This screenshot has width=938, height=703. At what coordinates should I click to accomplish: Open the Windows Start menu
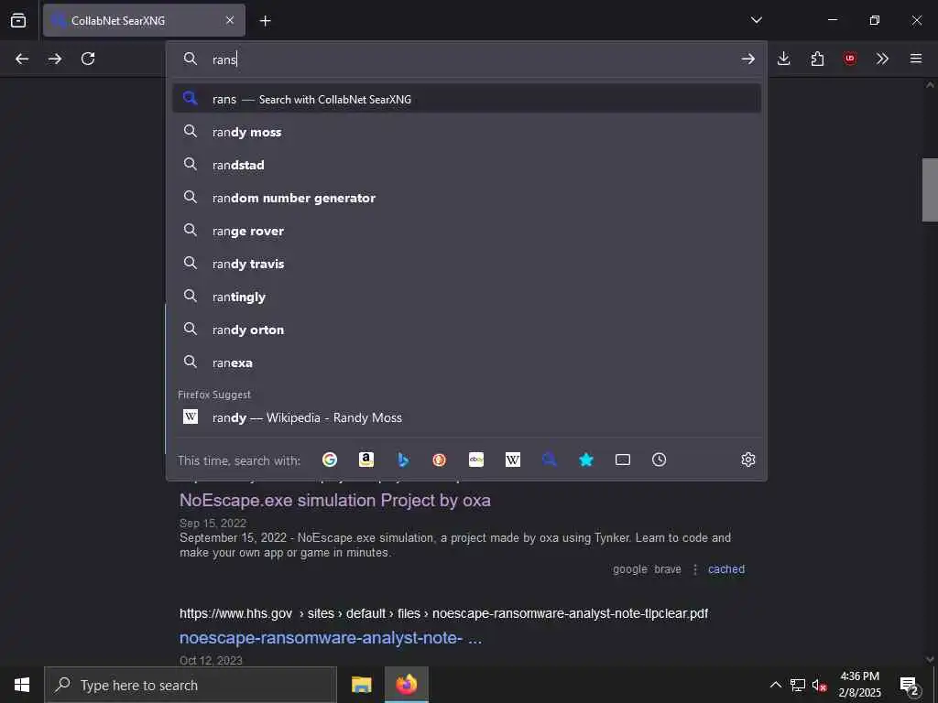[22, 685]
